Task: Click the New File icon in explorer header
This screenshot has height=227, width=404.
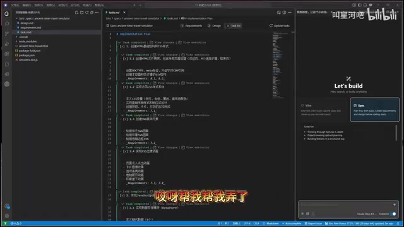Action: [x=76, y=13]
